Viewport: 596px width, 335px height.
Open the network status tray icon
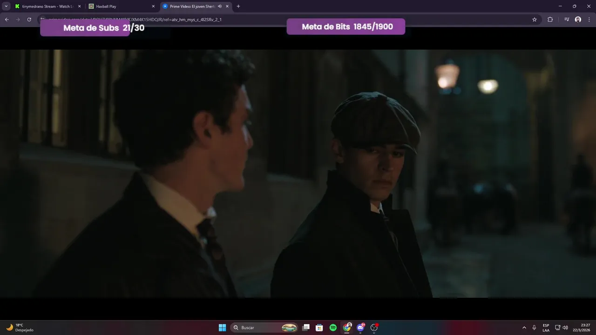click(x=558, y=328)
